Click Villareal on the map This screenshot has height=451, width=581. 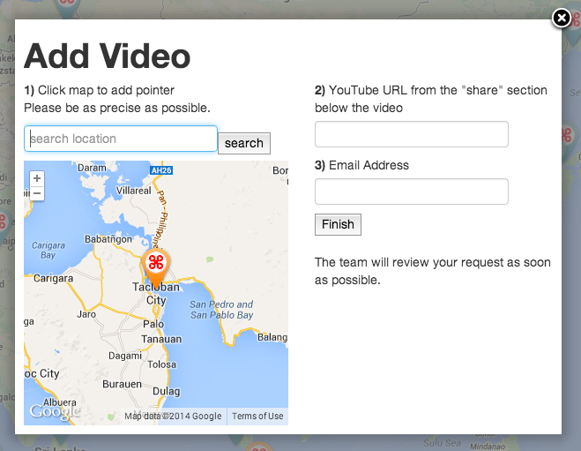click(134, 190)
